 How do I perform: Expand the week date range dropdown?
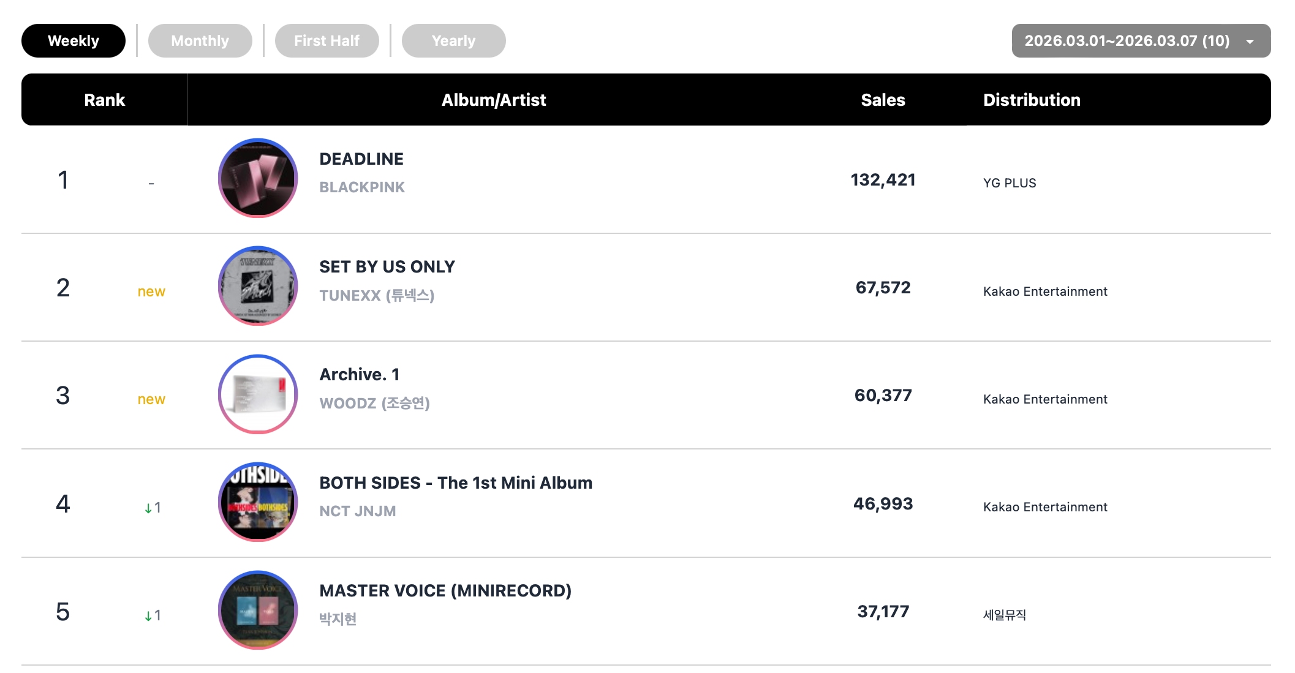click(x=1127, y=41)
